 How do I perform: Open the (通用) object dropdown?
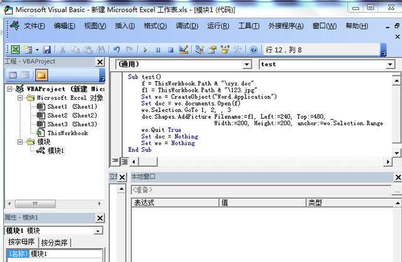pos(247,64)
